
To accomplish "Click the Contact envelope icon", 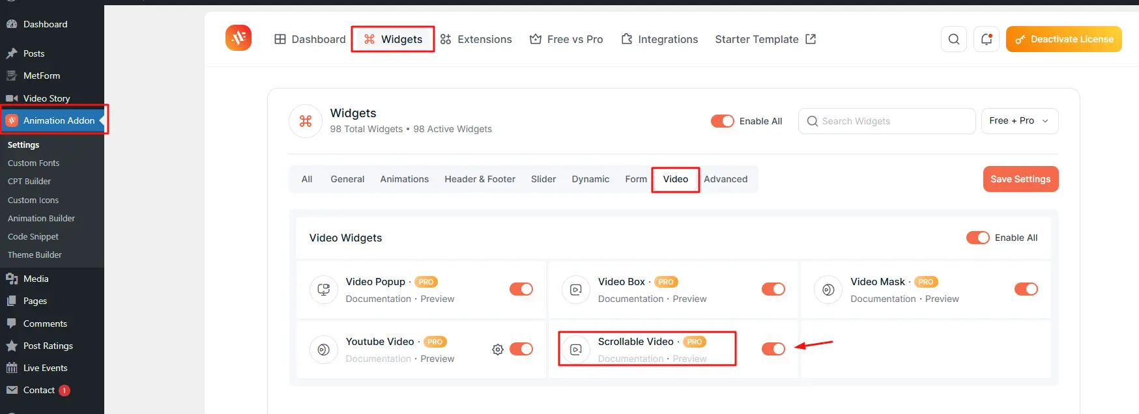I will click(x=12, y=390).
